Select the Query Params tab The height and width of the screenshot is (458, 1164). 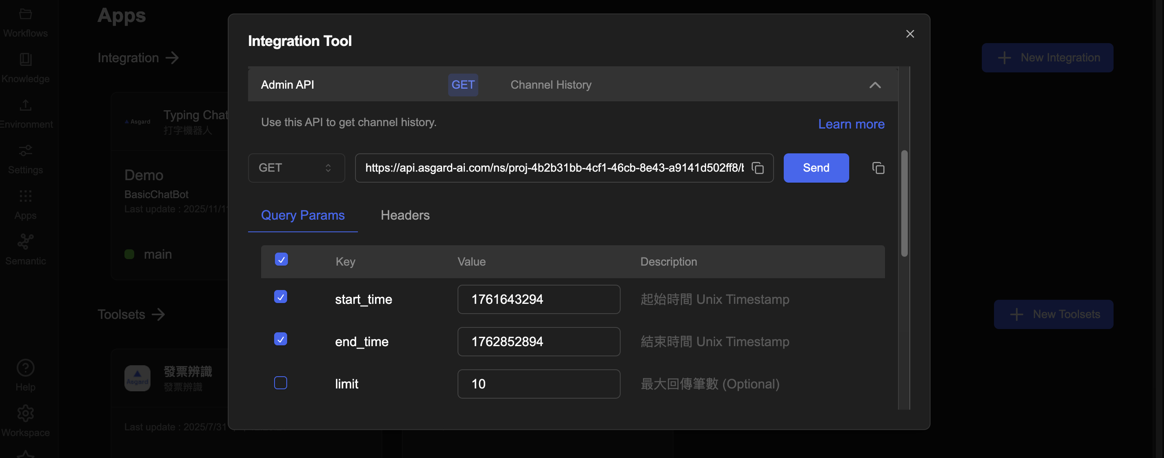coord(302,215)
